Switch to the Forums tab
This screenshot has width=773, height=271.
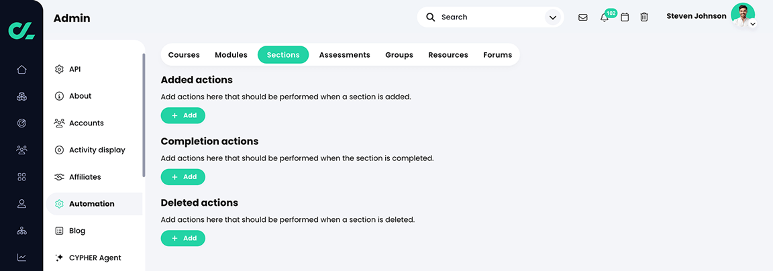(x=497, y=55)
